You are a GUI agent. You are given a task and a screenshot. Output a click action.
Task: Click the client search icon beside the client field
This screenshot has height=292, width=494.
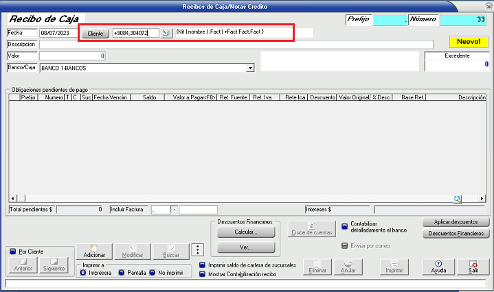[x=166, y=33]
